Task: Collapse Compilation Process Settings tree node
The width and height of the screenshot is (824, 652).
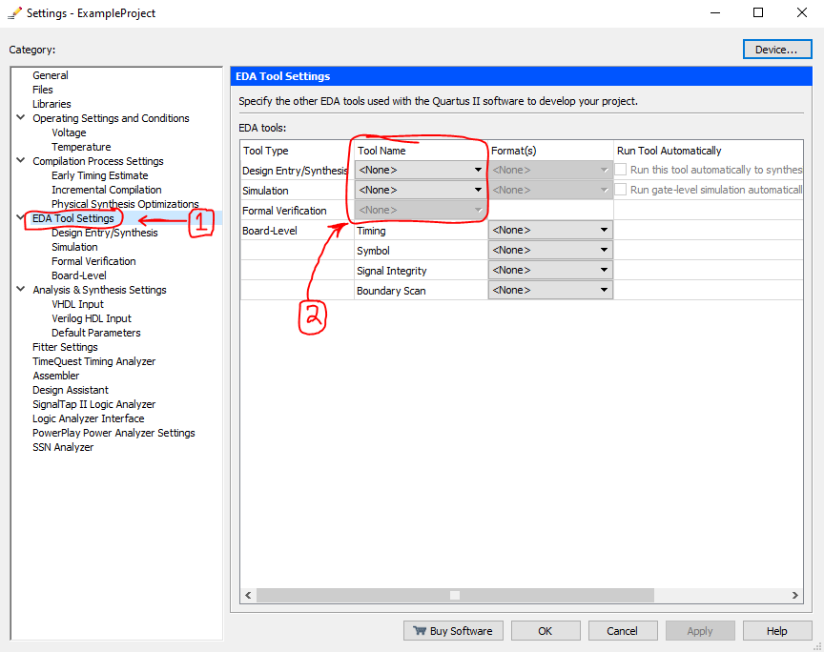Action: (x=20, y=161)
